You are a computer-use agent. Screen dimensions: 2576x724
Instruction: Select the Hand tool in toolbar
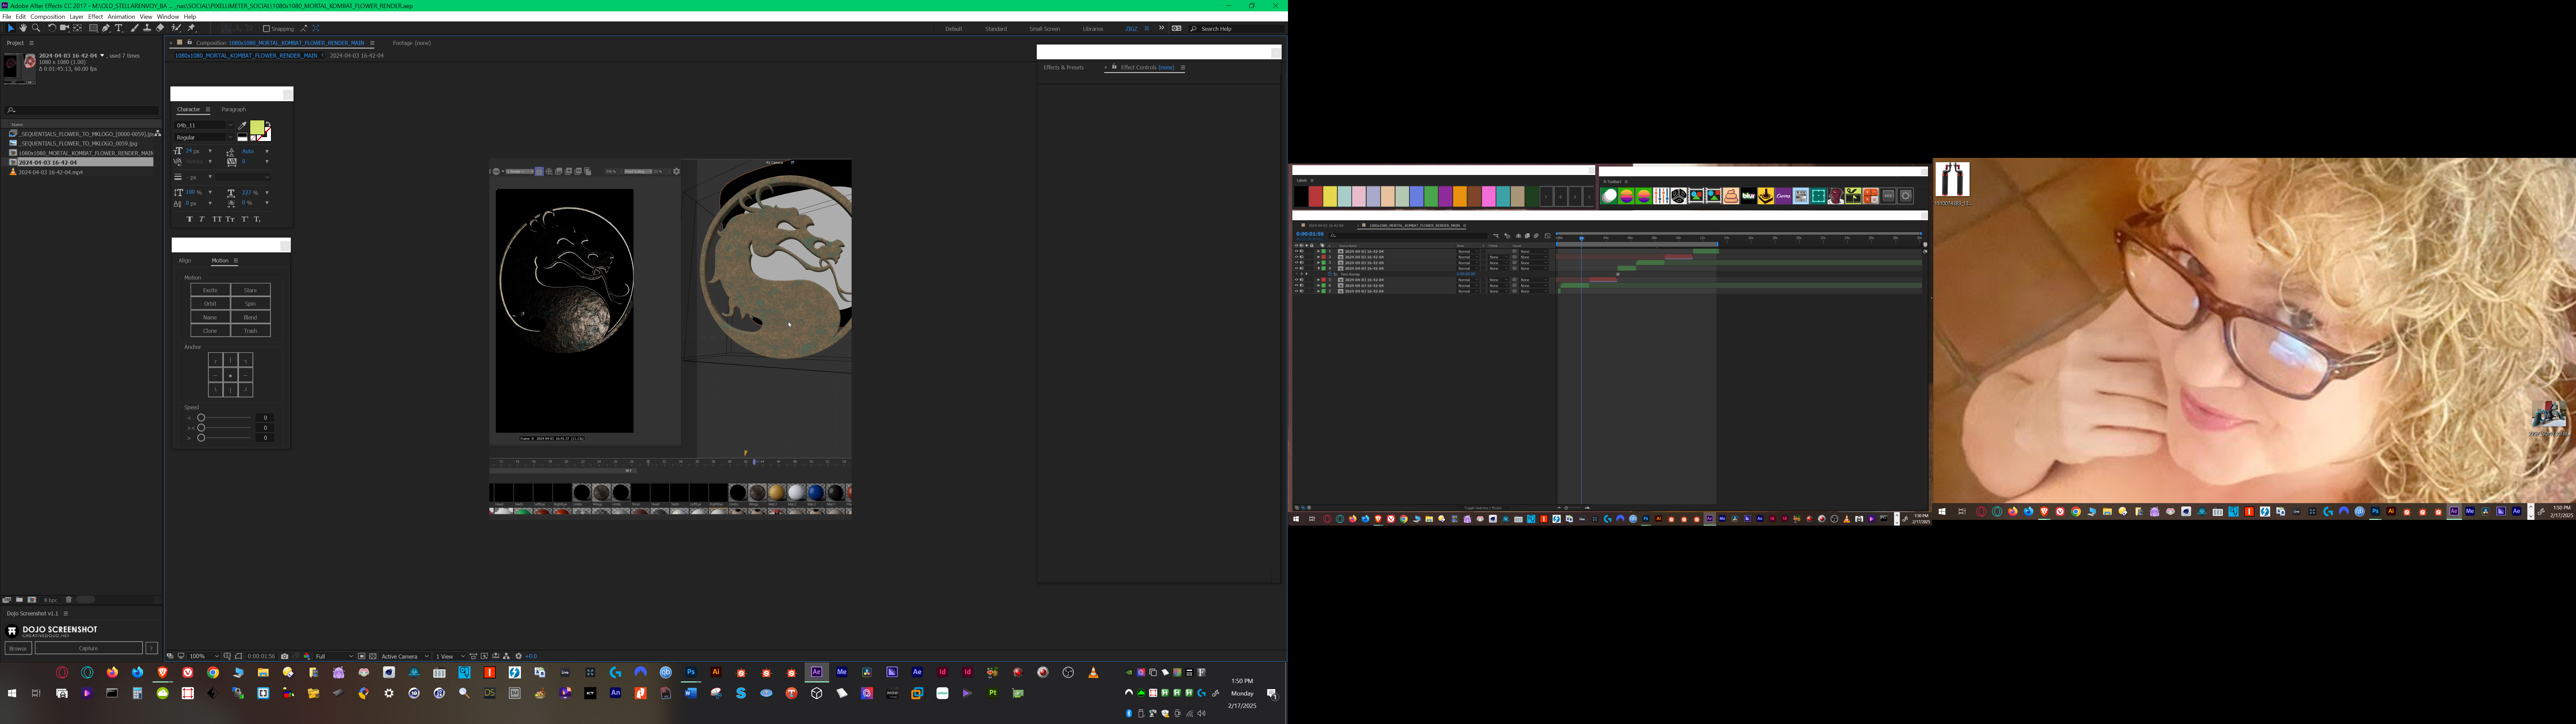click(23, 28)
